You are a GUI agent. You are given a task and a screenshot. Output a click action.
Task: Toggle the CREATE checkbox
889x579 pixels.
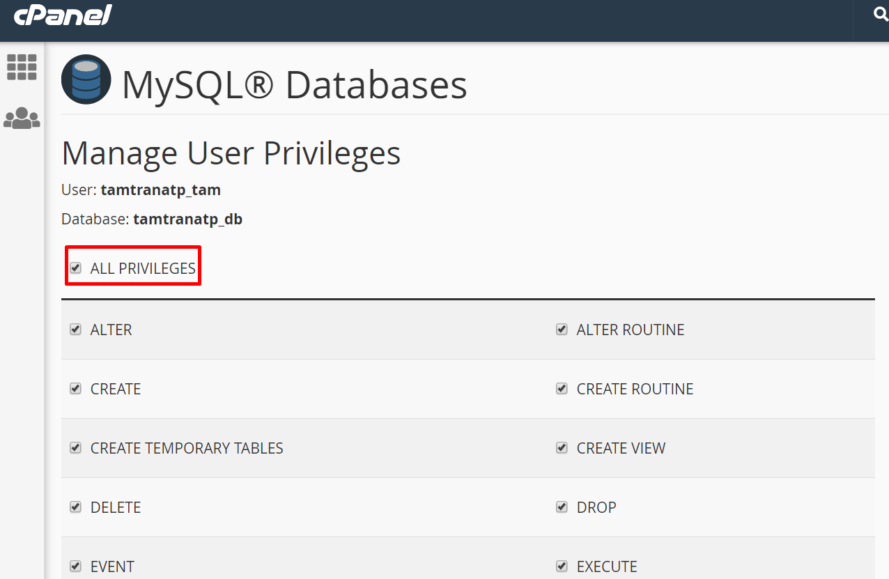click(x=76, y=389)
